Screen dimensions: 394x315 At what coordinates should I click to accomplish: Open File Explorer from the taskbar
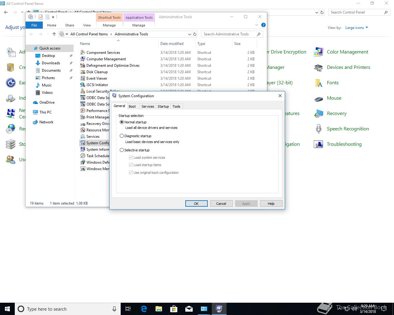159,309
